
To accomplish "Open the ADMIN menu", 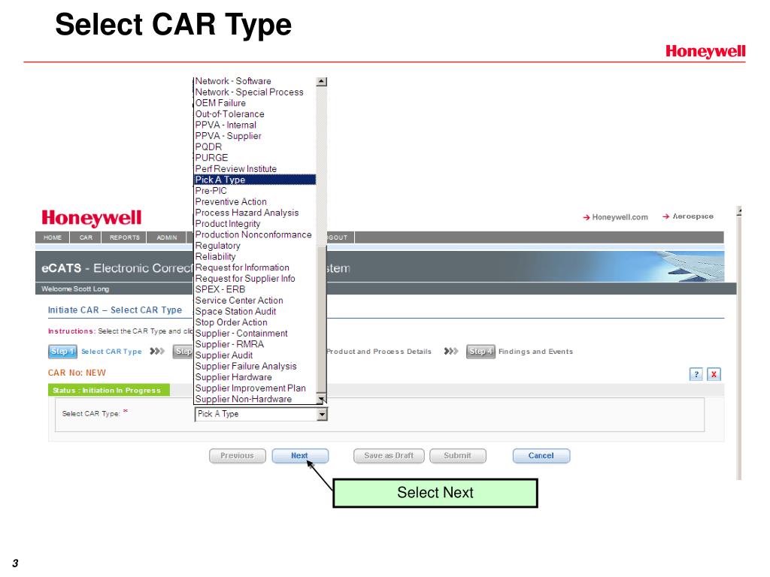I will click(167, 237).
